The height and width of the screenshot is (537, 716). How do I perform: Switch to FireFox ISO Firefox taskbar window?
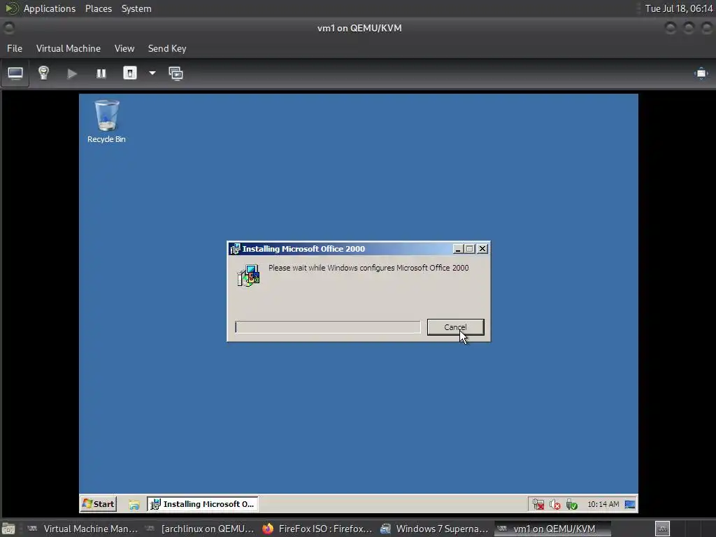pos(317,529)
